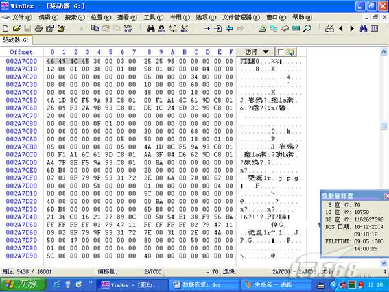The image size is (389, 292).
Task: Select the 驱动器 G: tab
Action: point(17,40)
